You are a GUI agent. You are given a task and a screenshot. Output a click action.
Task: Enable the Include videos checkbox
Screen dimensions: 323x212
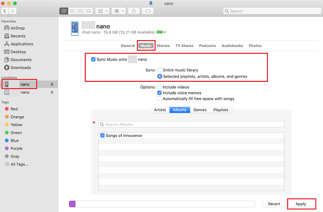click(x=159, y=87)
